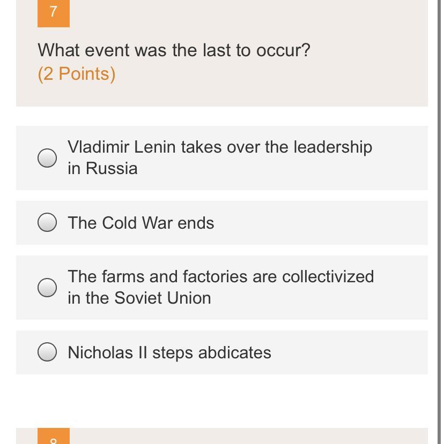Image resolution: width=444 pixels, height=444 pixels.
Task: Choose the radio button for The Cold War ends
Action: [x=47, y=222]
